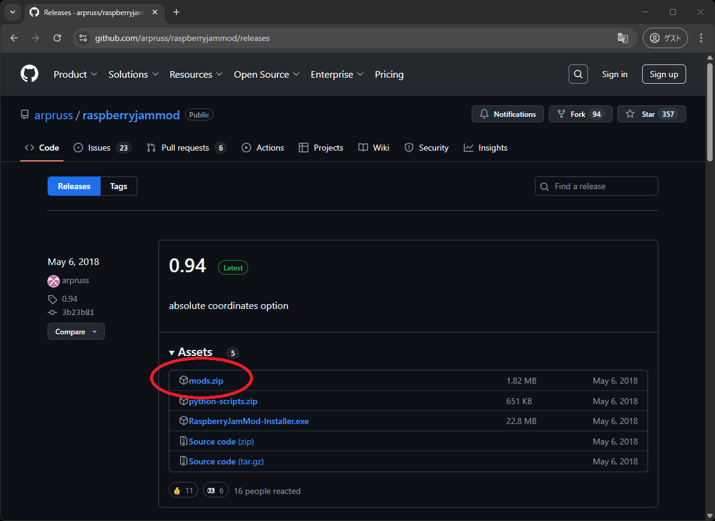The image size is (715, 521).
Task: Switch to the Issues tab
Action: pos(102,148)
